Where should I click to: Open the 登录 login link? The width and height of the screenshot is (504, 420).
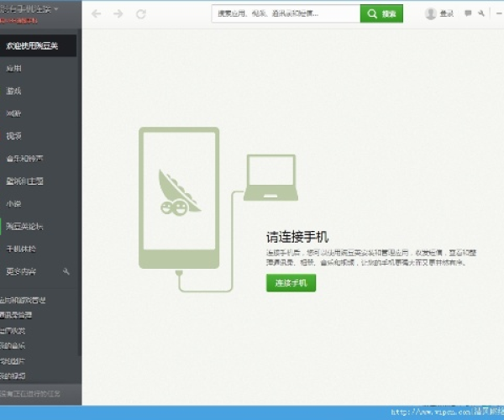[x=447, y=13]
